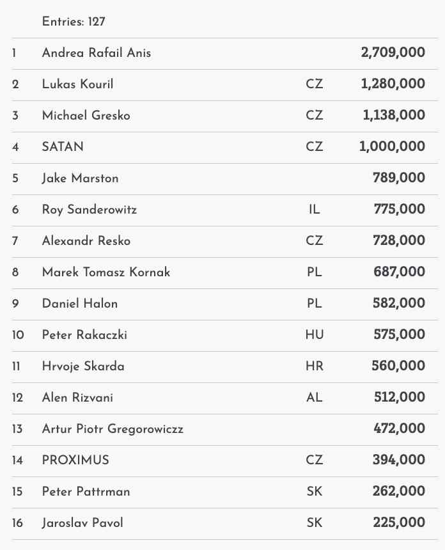This screenshot has height=550, width=445.
Task: Click player name Andrea Rafail Anis
Action: click(x=97, y=53)
